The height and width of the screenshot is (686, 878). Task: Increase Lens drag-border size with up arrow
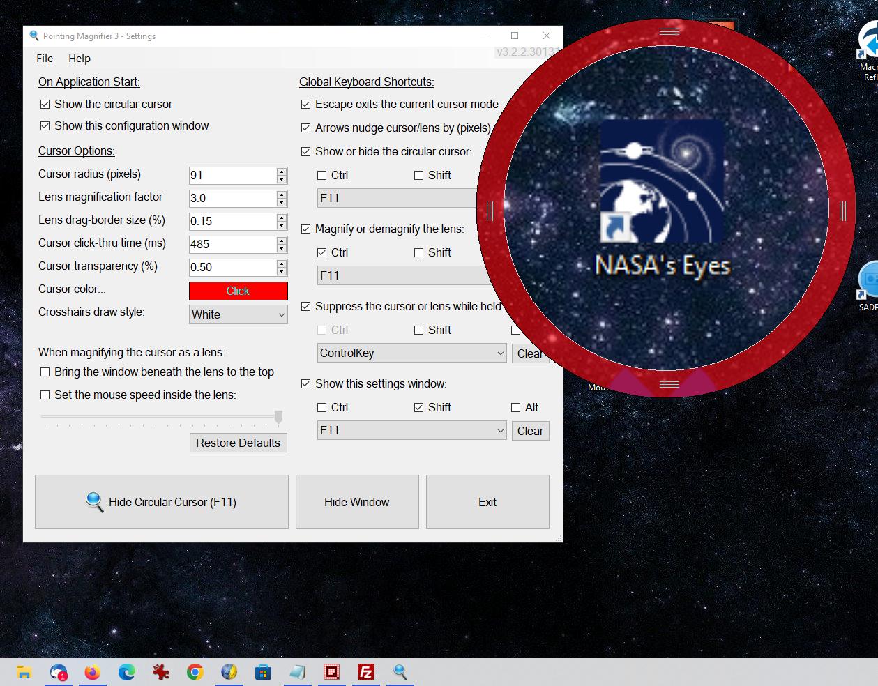click(282, 218)
